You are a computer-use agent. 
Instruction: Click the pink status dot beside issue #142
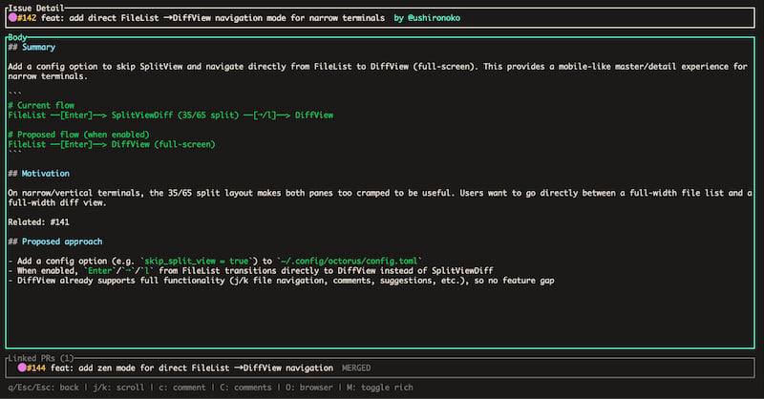12,17
